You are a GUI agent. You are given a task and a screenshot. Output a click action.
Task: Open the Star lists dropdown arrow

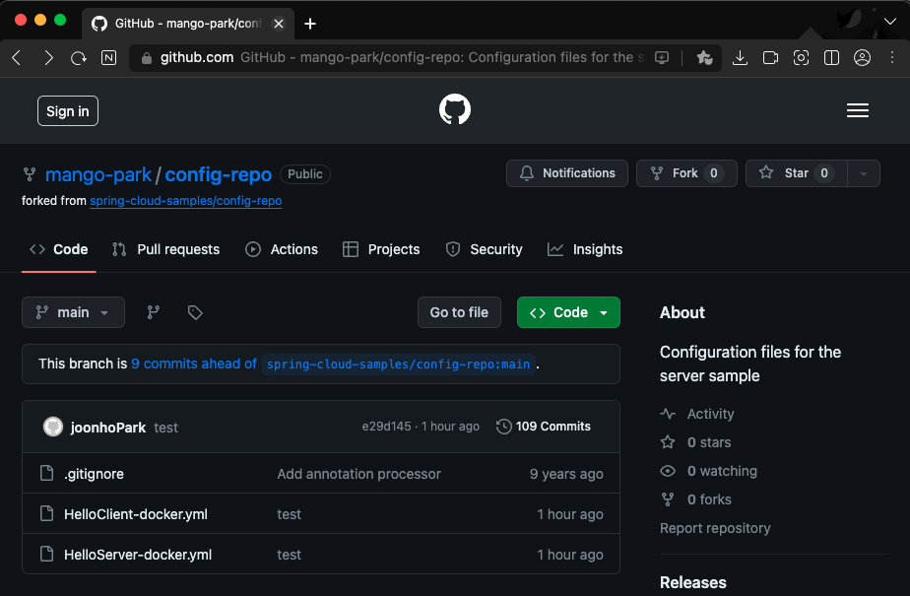pyautogui.click(x=863, y=173)
